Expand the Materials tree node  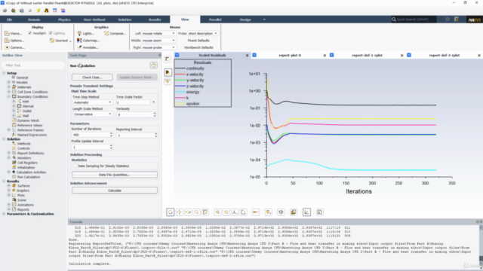click(x=9, y=87)
